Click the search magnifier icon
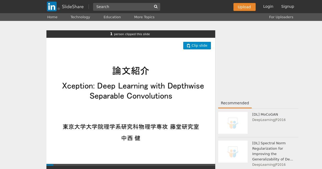This screenshot has width=322, height=169. pos(156,7)
